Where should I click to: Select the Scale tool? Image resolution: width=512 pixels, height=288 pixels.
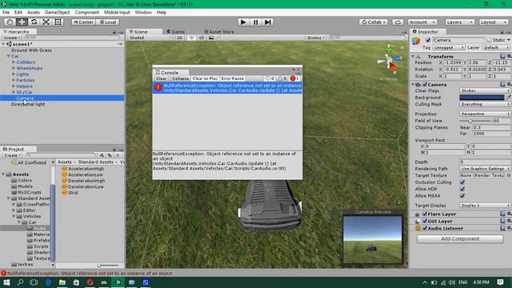pos(46,22)
